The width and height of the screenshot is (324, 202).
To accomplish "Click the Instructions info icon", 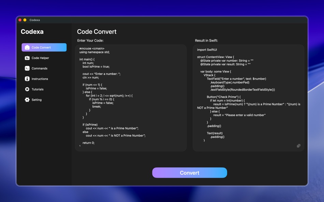I will pyautogui.click(x=27, y=79).
